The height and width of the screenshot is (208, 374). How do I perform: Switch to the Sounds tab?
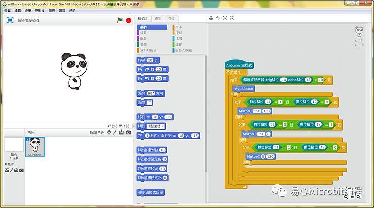pos(171,19)
